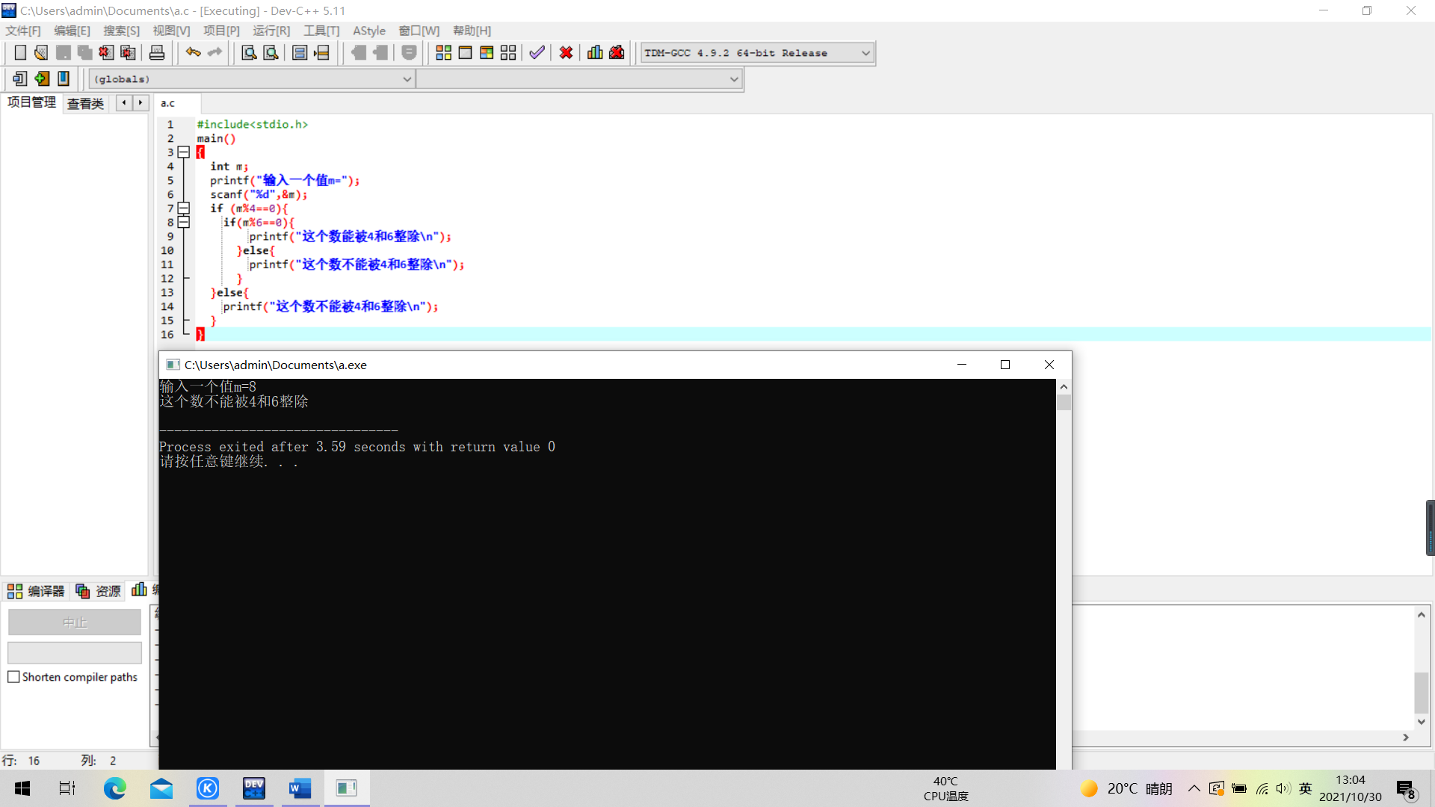Screen dimensions: 1435x807
Task: Collapse code fold at line 3
Action: [x=184, y=152]
